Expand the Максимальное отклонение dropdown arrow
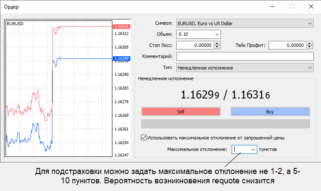This screenshot has height=191, width=321. pos(253,150)
